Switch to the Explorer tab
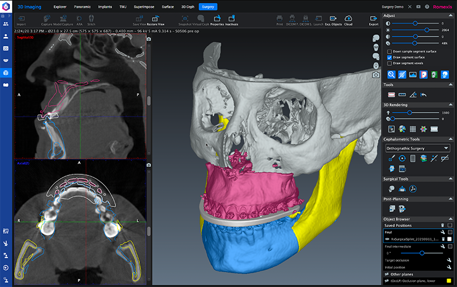457x287 pixels. (60, 7)
